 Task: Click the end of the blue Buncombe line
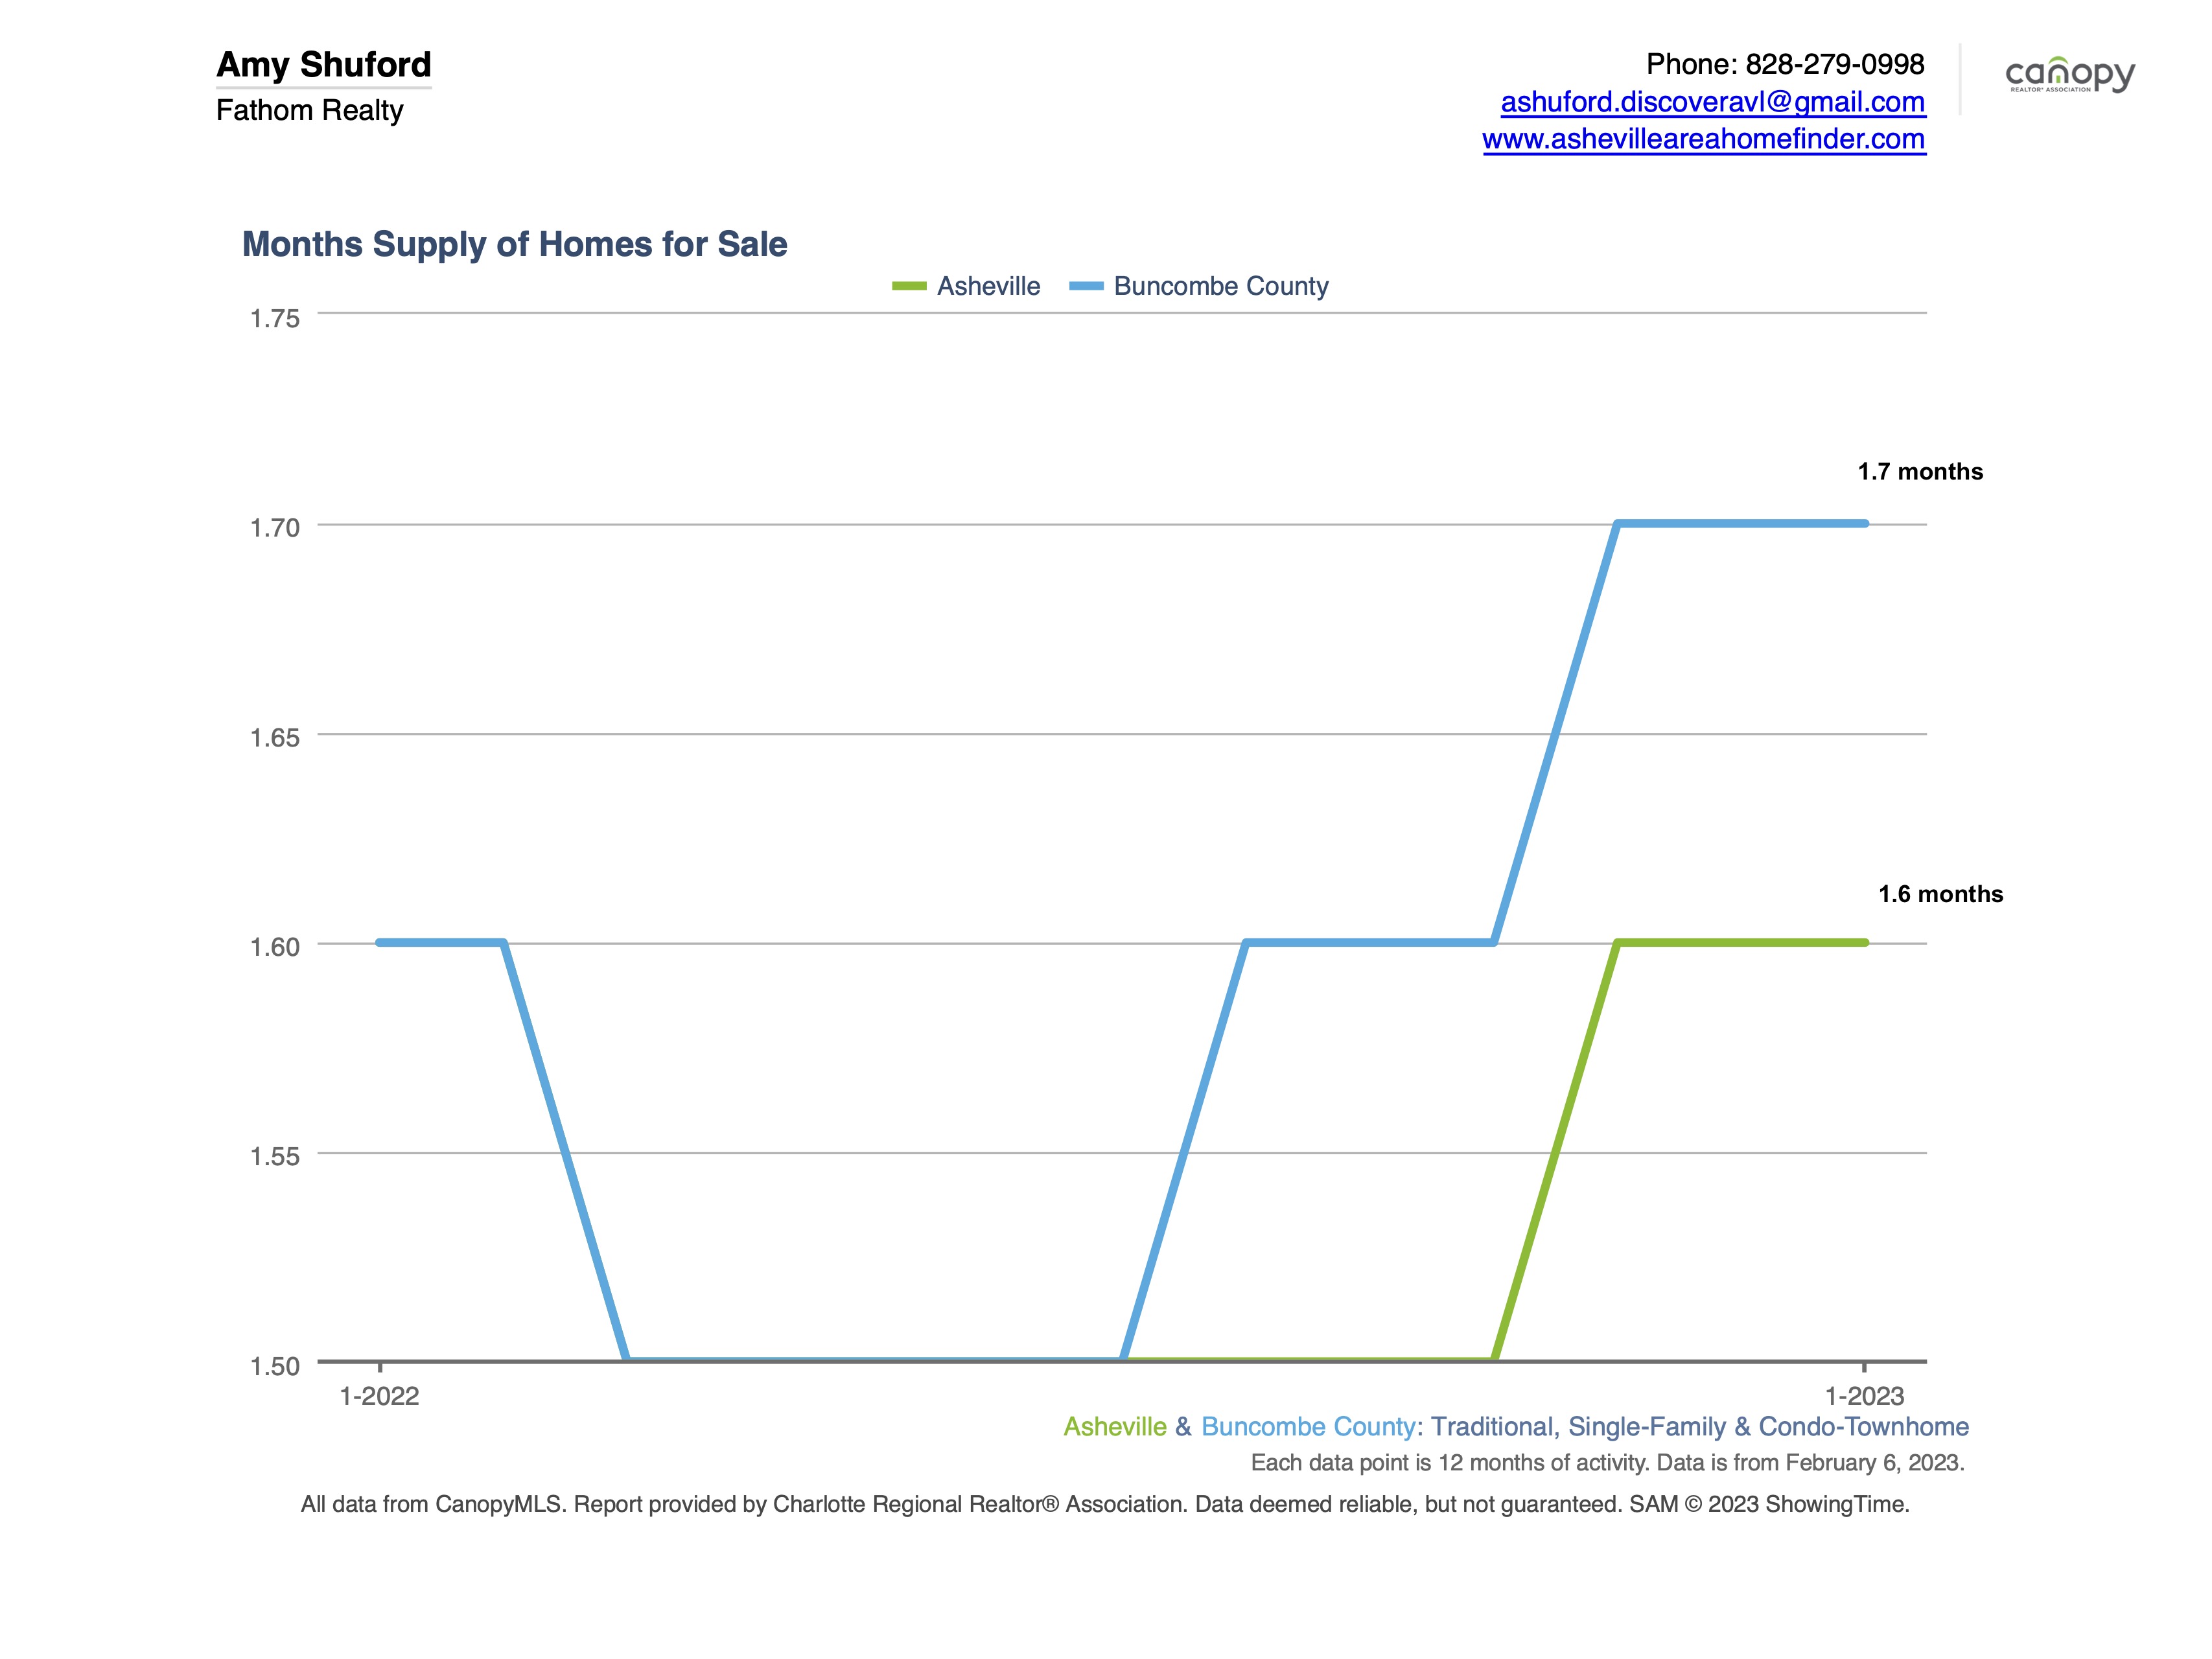(1864, 523)
